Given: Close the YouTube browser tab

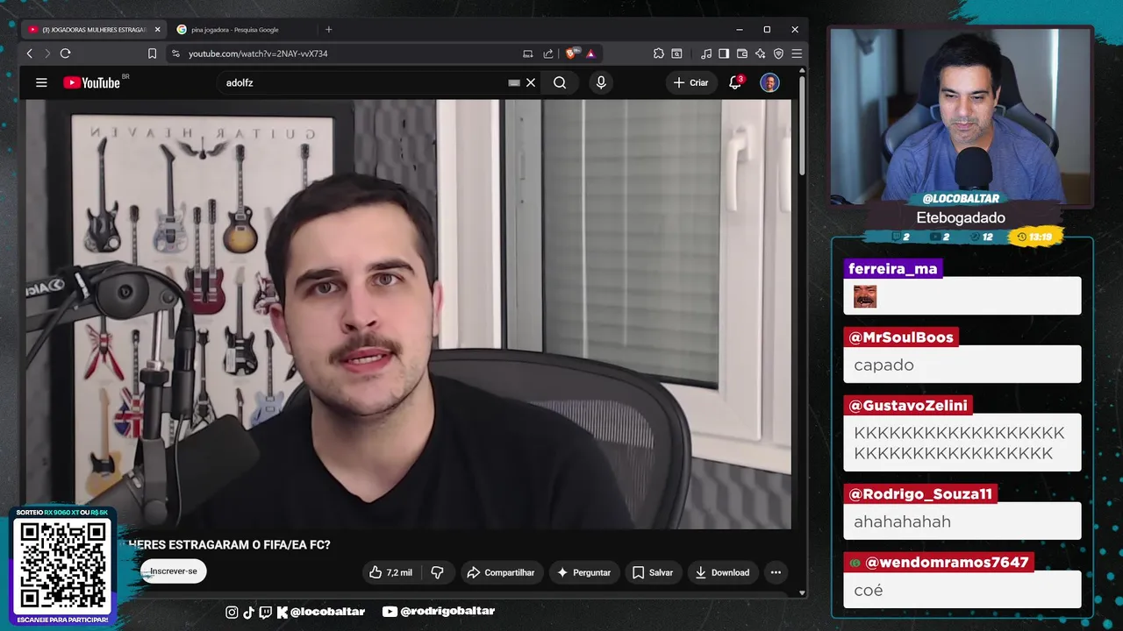Looking at the screenshot, I should tap(158, 29).
